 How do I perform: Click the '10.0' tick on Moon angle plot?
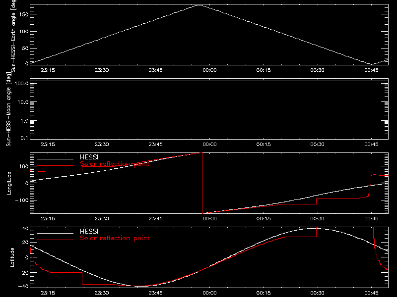pos(23,102)
